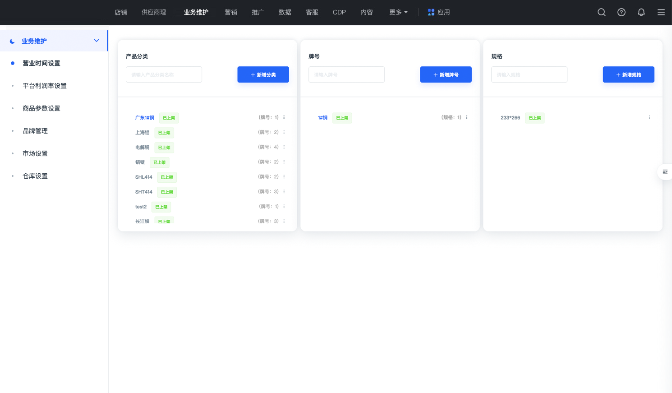
Task: Click the 应用 apps grid icon
Action: (431, 12)
